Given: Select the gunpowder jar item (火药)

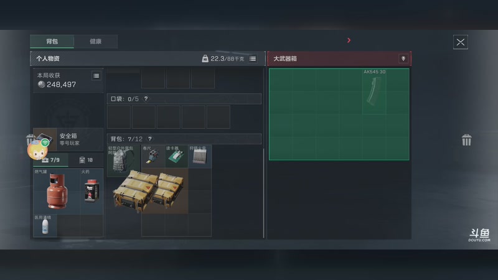Looking at the screenshot, I should coord(92,191).
